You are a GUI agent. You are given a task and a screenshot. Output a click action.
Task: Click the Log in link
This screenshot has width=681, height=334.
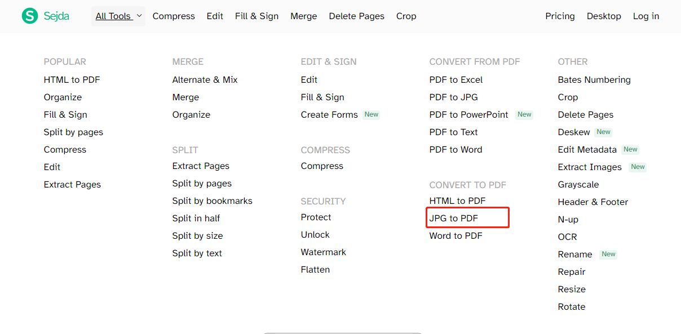[646, 16]
